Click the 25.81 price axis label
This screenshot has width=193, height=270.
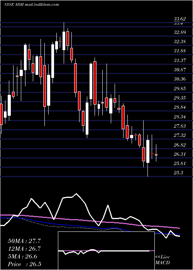[x=180, y=163]
